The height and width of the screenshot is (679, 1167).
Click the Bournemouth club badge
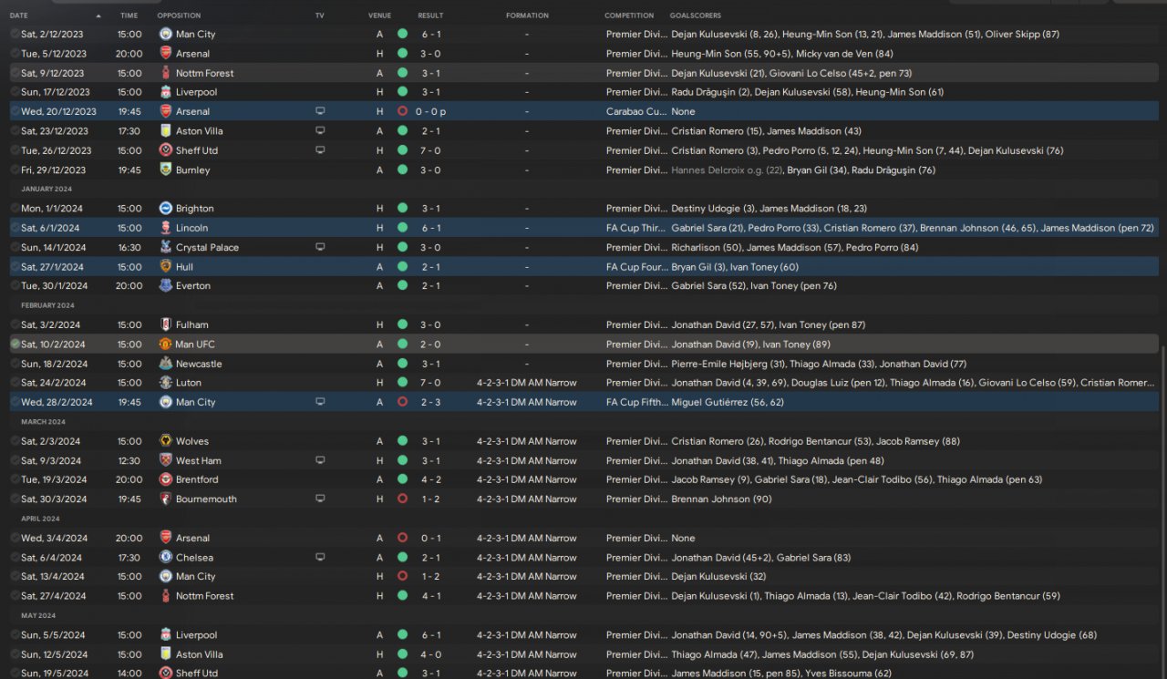[166, 499]
